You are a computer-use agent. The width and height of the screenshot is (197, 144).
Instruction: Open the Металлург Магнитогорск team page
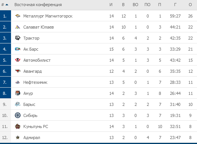point(48,16)
